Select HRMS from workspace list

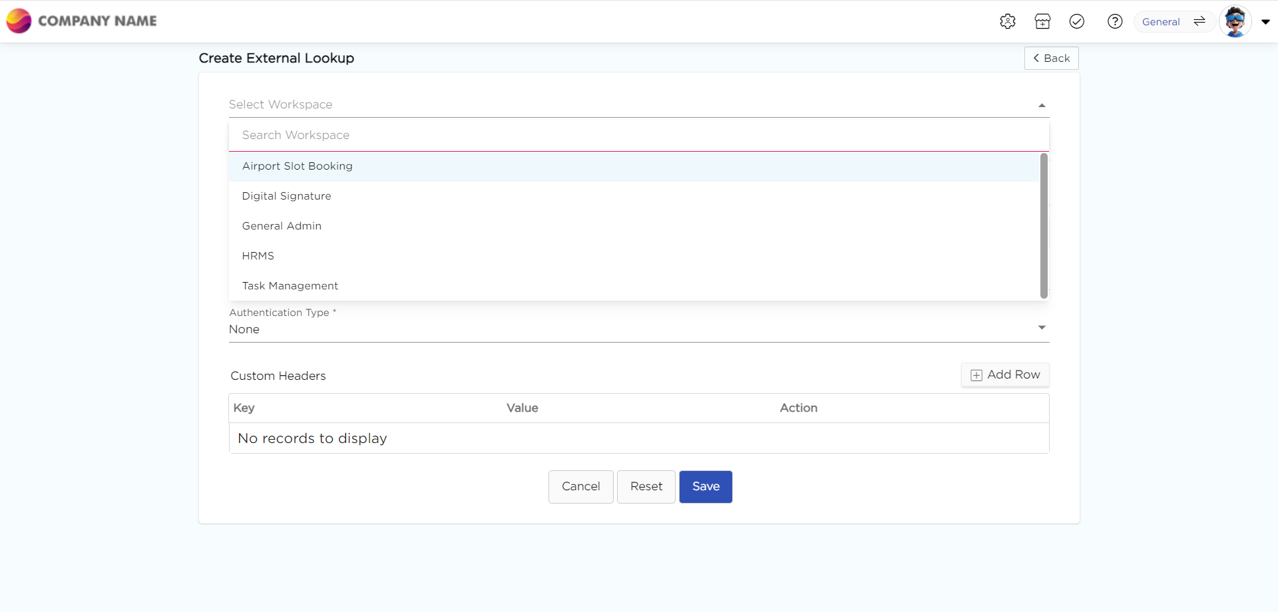pos(258,256)
